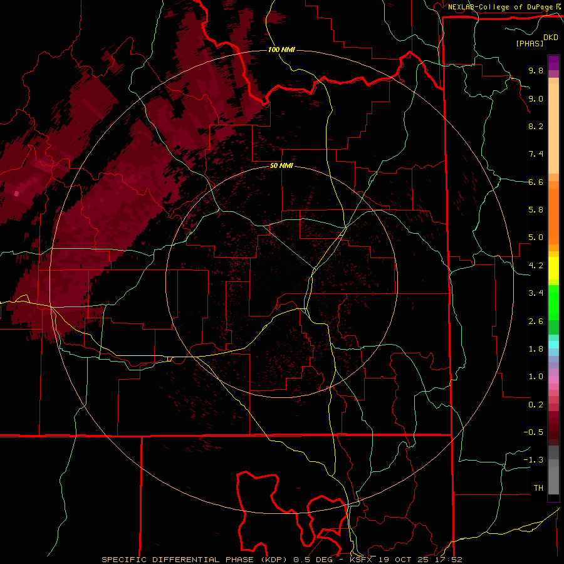Click the cyan segment of the color bar

point(553,345)
